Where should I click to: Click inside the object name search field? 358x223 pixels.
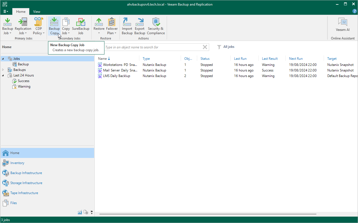(x=153, y=47)
